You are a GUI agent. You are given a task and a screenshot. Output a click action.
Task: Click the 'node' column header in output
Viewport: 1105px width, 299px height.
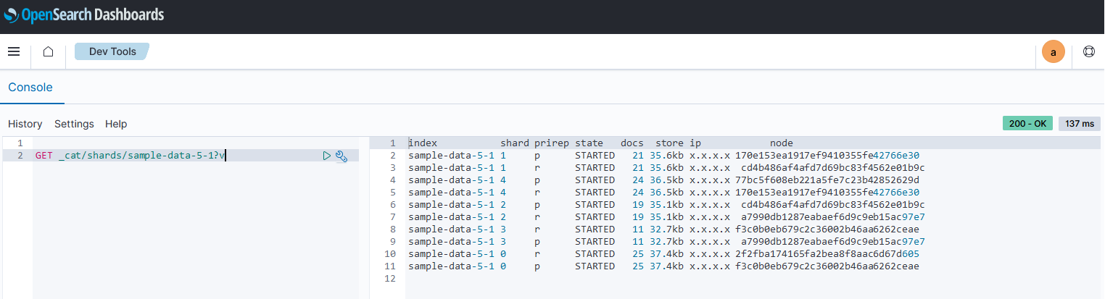(x=782, y=143)
